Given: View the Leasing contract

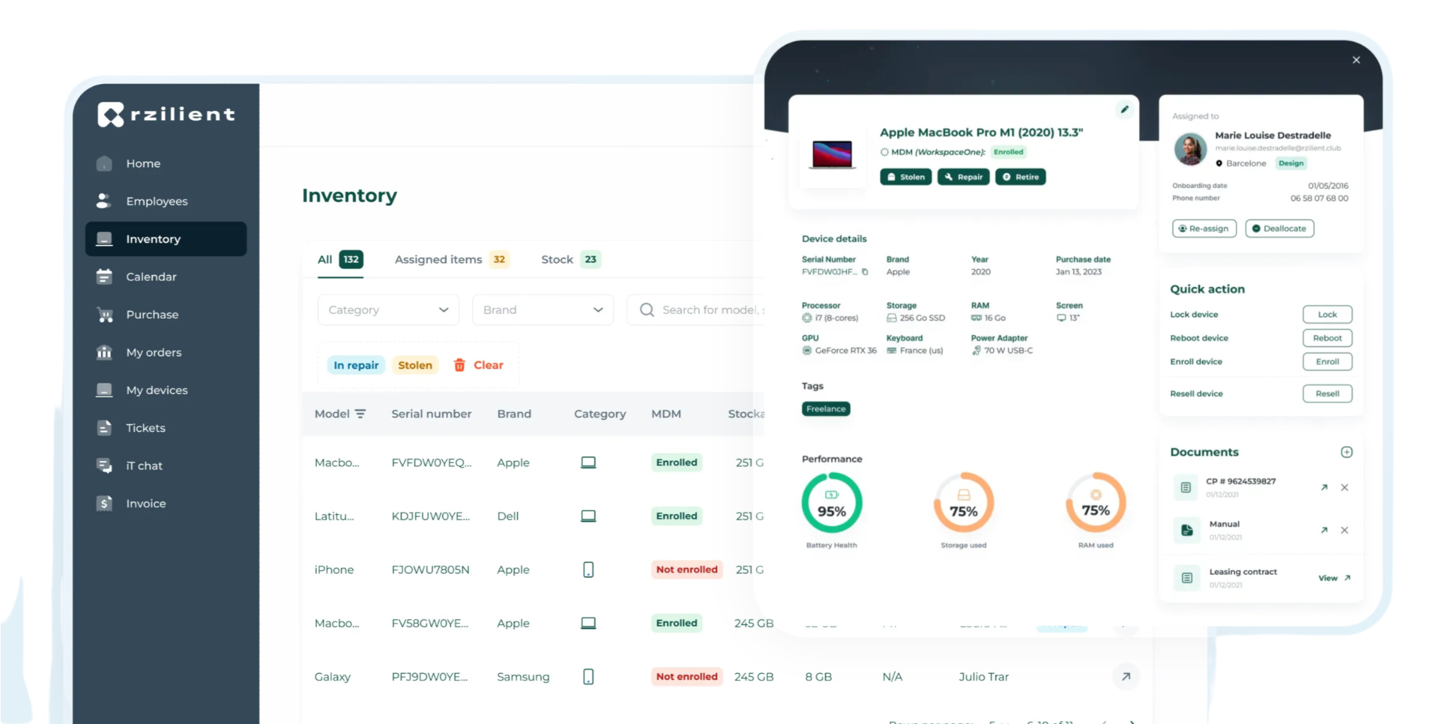Looking at the screenshot, I should point(1334,578).
